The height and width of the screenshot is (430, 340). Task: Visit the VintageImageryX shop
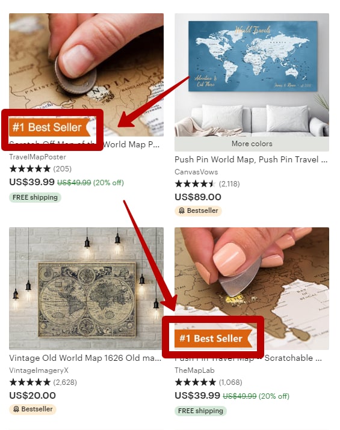[39, 370]
